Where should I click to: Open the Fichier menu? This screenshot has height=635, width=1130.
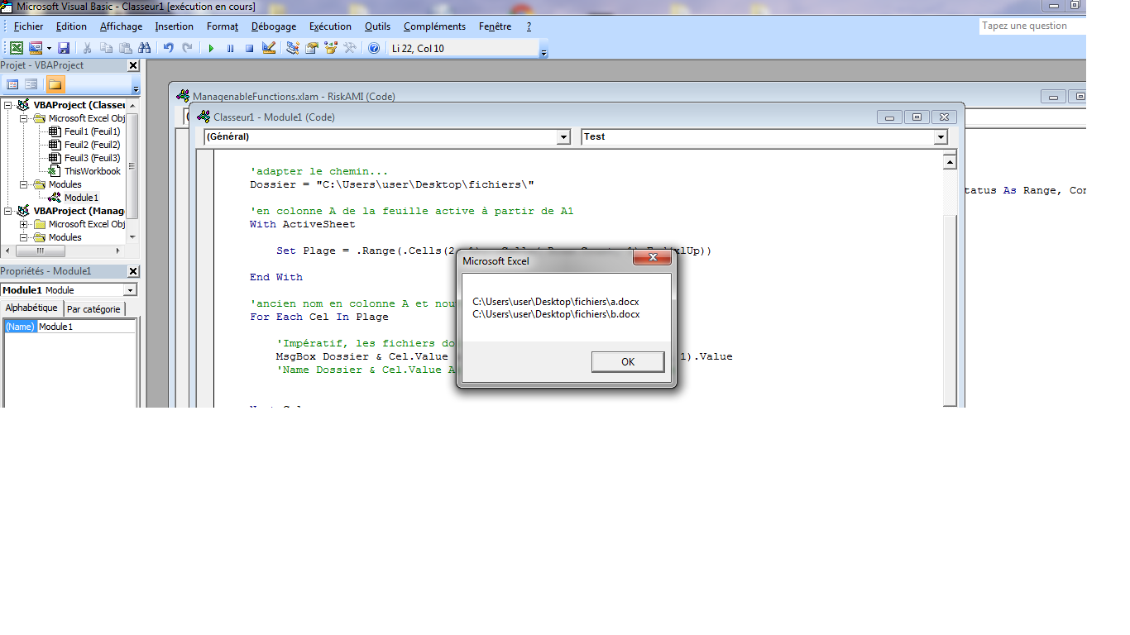28,26
